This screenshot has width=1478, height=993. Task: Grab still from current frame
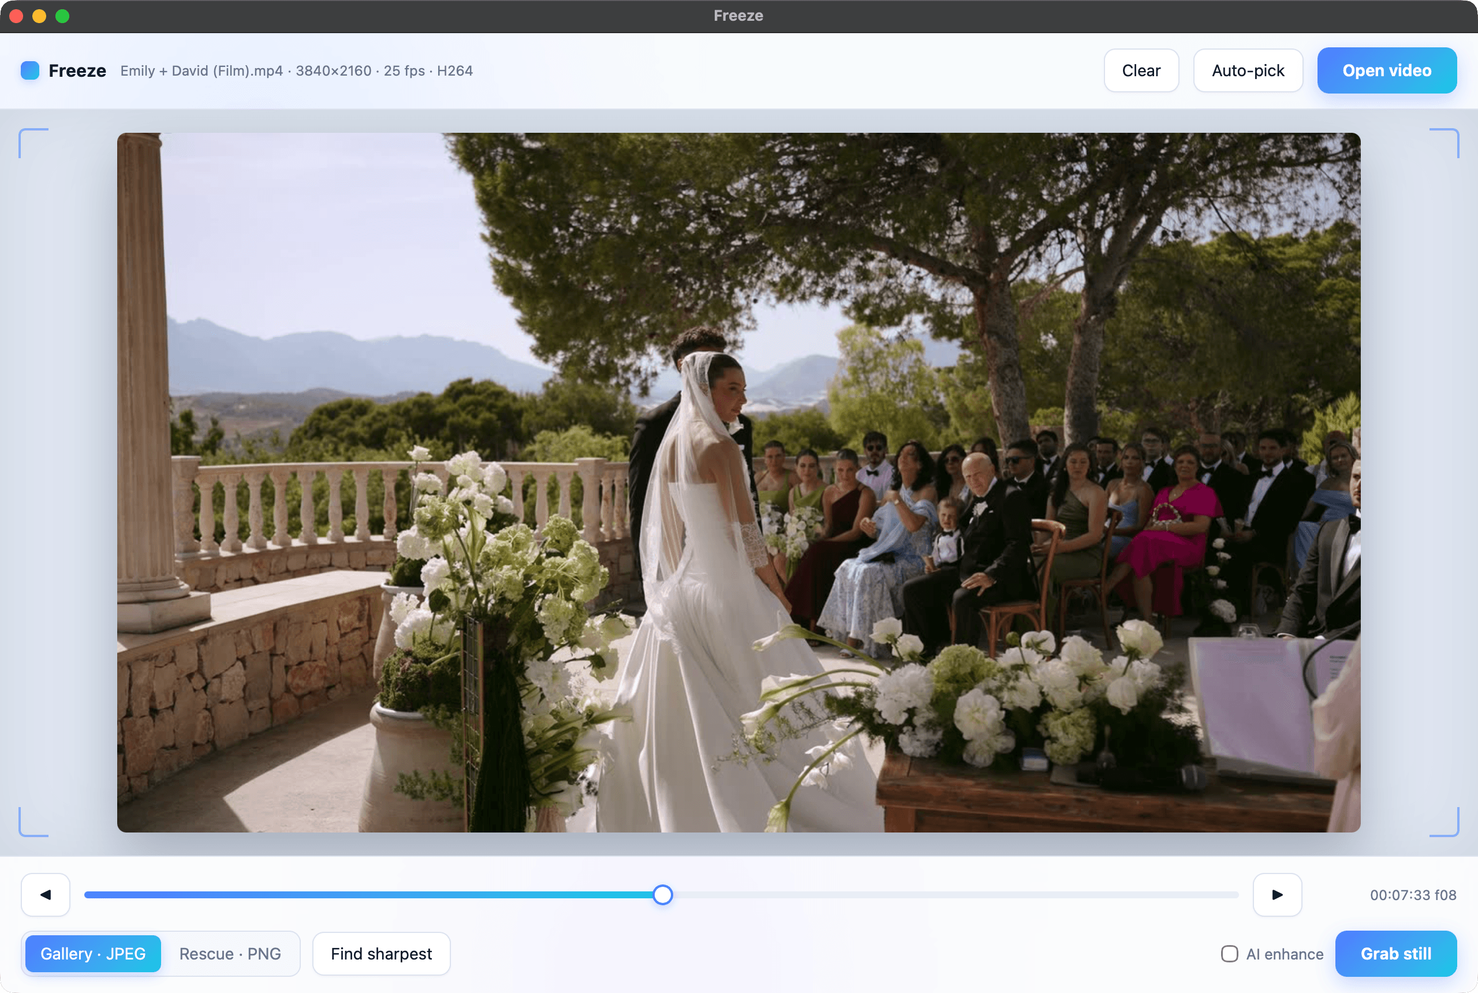click(1395, 954)
